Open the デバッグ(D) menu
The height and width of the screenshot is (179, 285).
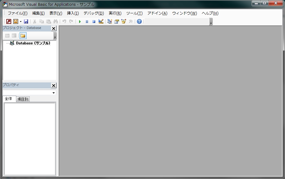[93, 13]
